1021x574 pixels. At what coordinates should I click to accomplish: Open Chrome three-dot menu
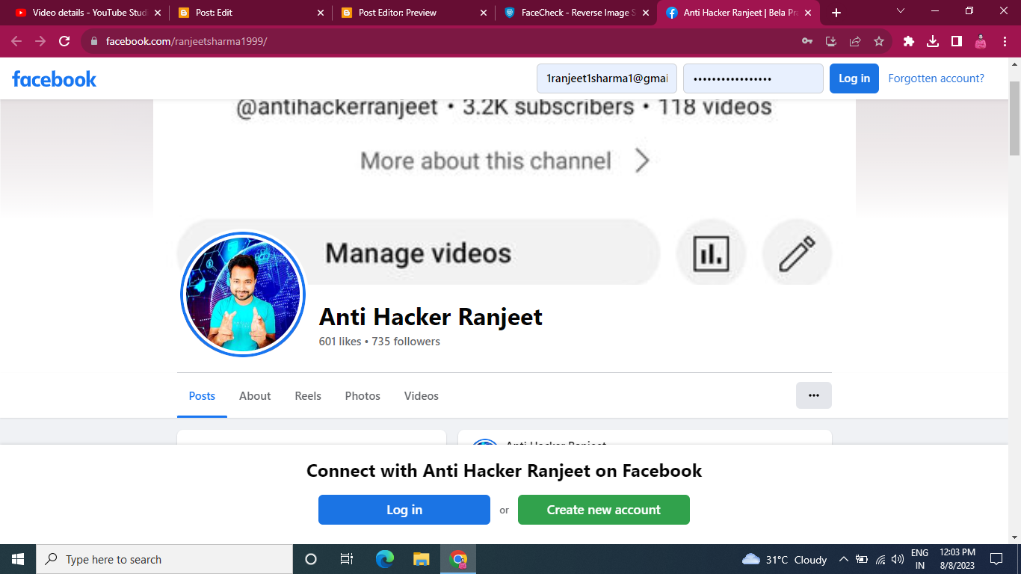coord(1005,41)
